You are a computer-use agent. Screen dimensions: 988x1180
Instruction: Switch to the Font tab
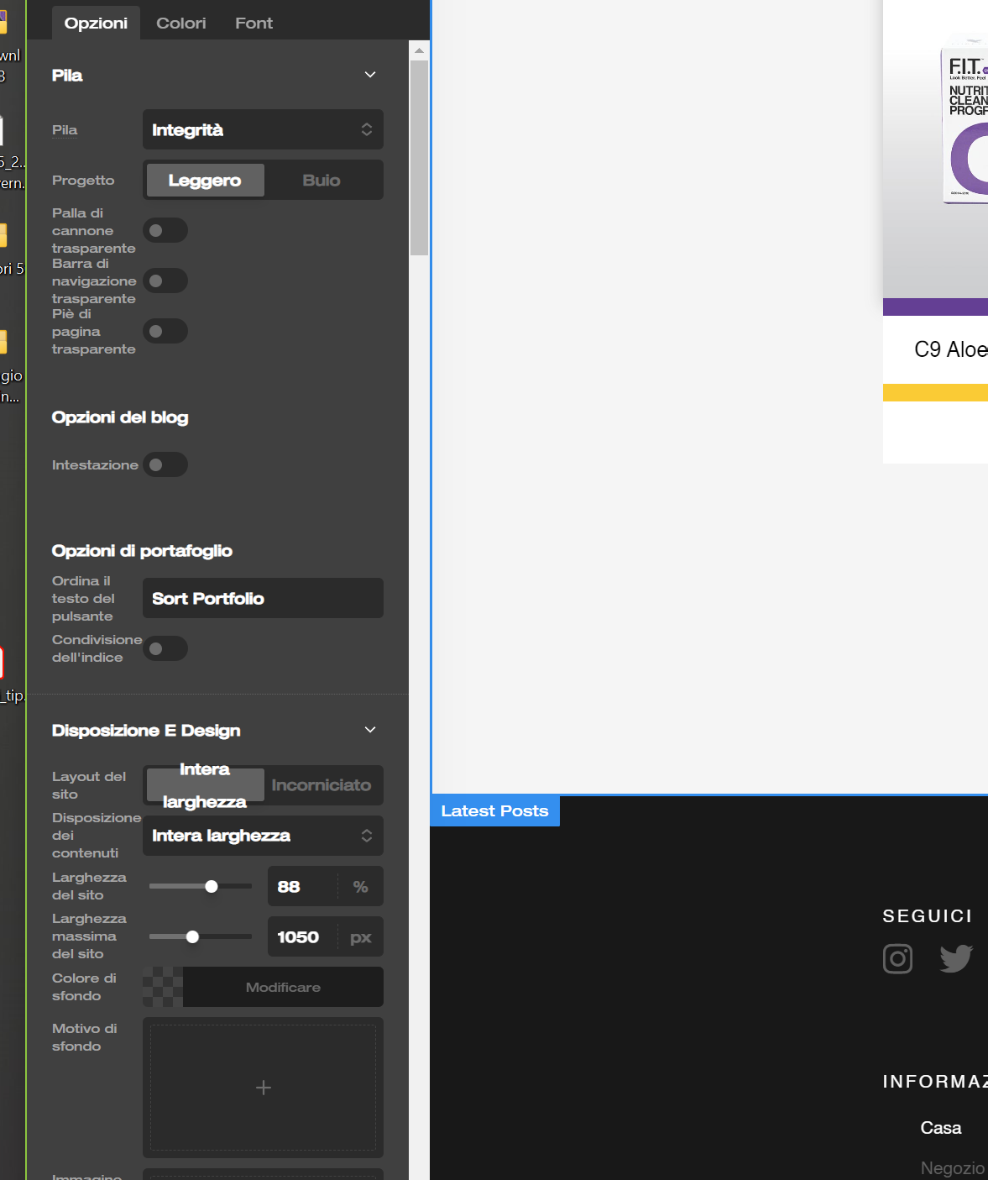coord(254,23)
